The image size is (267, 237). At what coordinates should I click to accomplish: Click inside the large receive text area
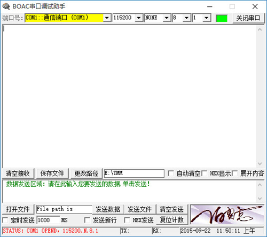click(129, 96)
